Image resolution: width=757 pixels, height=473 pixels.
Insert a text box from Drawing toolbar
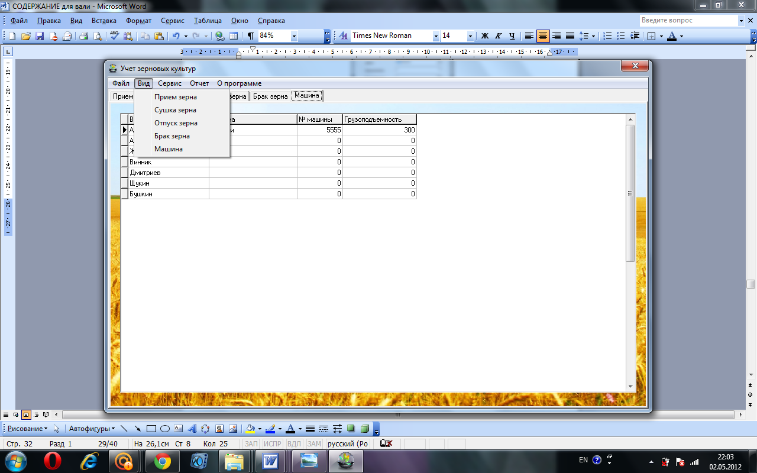coord(178,429)
